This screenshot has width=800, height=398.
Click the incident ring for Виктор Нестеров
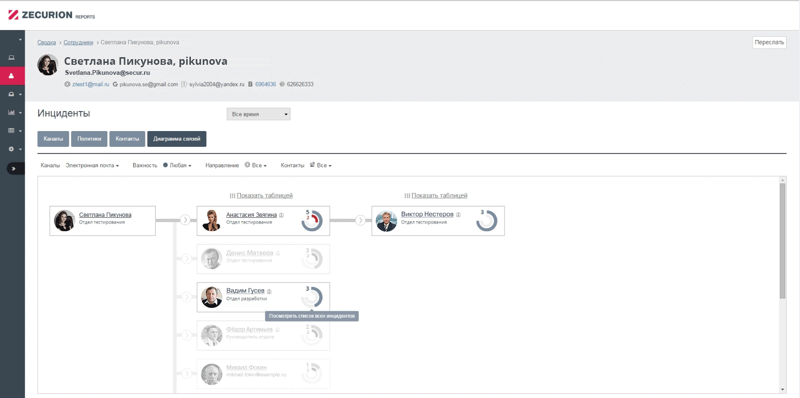(x=487, y=221)
